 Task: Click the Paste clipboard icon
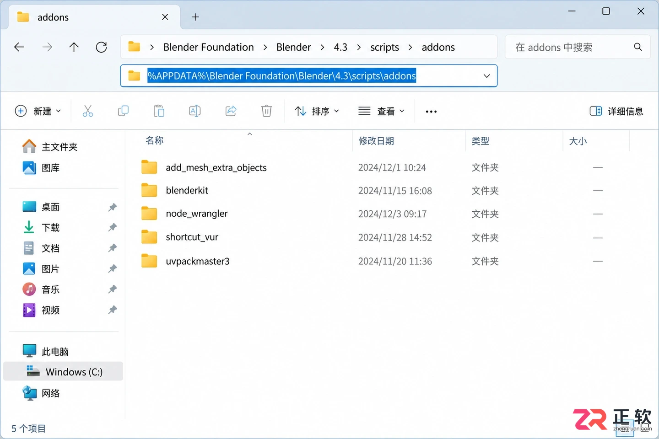click(159, 111)
